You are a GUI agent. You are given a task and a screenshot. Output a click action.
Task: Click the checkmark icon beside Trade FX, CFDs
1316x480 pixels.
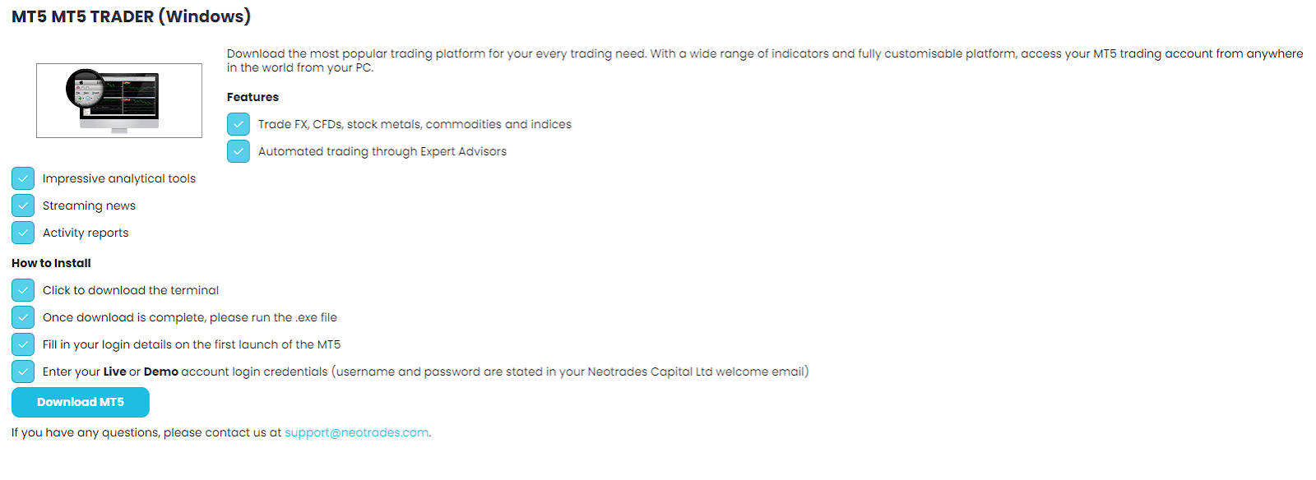239,124
